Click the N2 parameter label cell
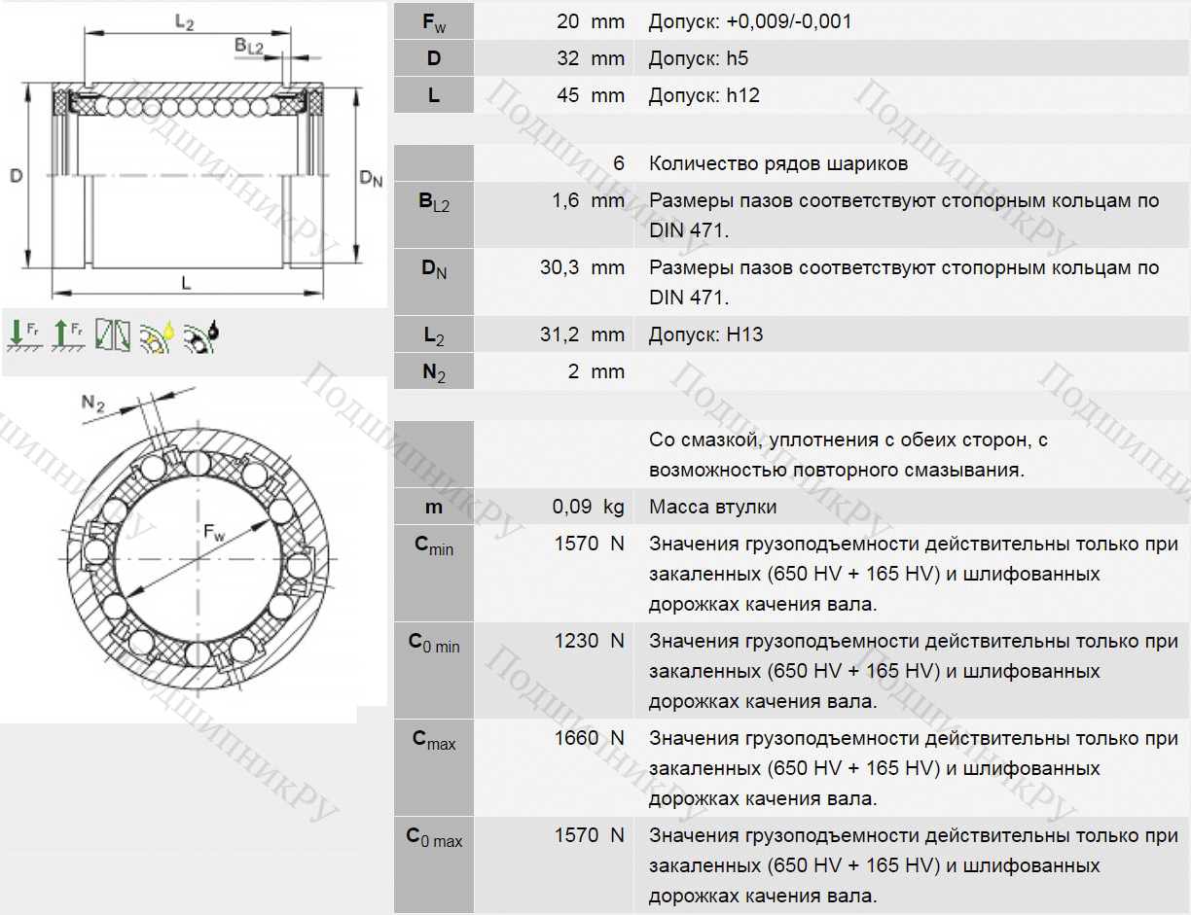 pyautogui.click(x=434, y=371)
